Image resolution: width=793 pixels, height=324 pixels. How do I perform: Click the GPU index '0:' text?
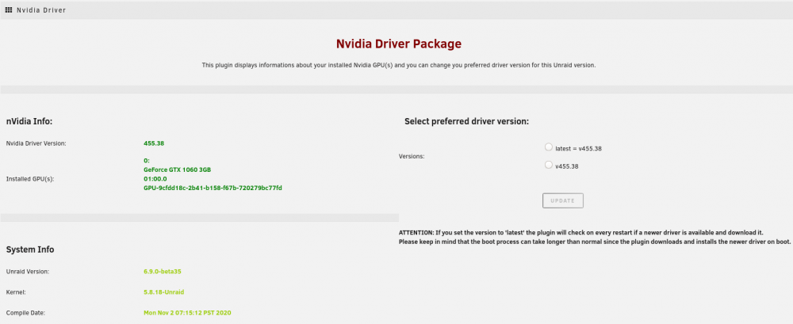(x=147, y=161)
